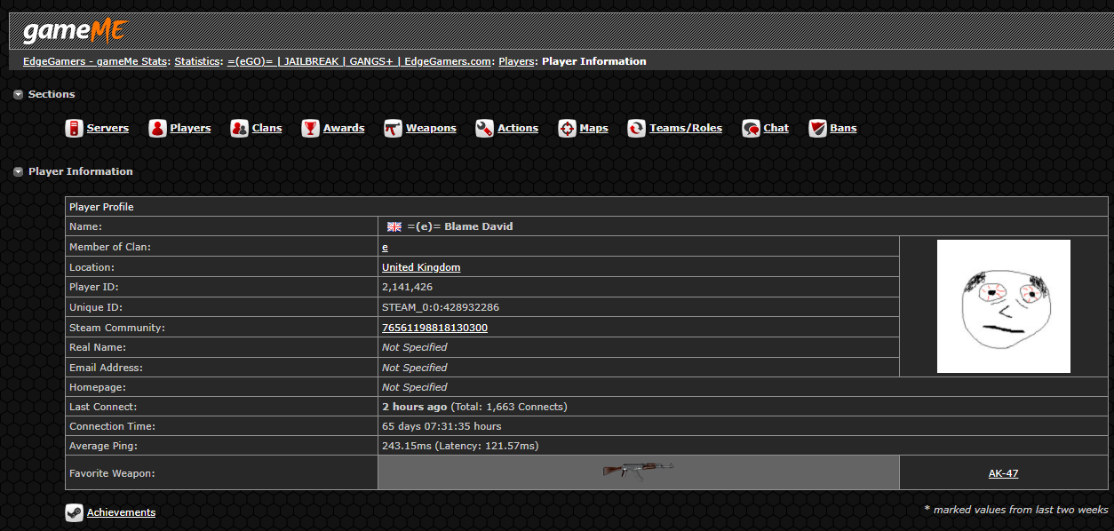Image resolution: width=1114 pixels, height=531 pixels.
Task: Click the Unique ID STEAM_0:0:428932286
Action: point(440,307)
